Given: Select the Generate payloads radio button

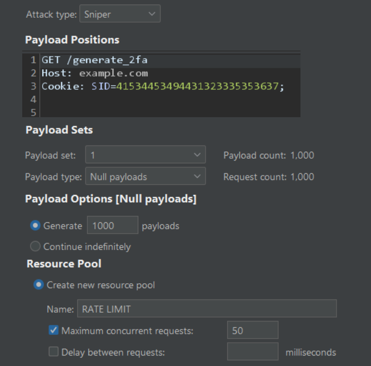Looking at the screenshot, I should (x=35, y=225).
